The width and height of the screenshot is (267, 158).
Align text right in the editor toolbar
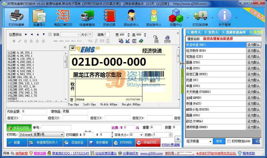43,41
